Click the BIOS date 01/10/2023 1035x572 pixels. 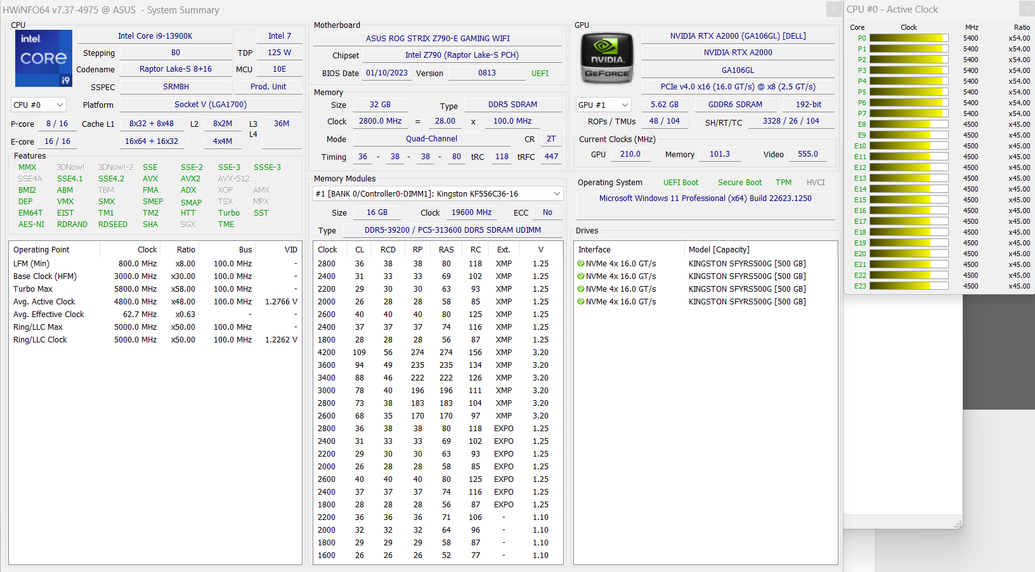pos(387,73)
